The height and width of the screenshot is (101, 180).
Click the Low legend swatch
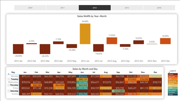173,79
